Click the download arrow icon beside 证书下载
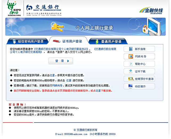This screenshot has width=171, height=139. point(131,71)
